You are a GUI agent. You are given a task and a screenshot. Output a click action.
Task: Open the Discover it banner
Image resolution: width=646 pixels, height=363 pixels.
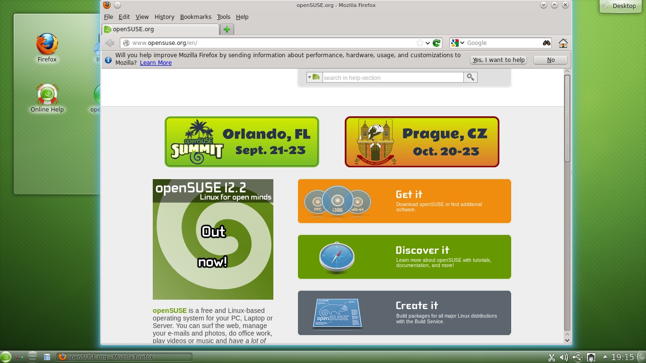pyautogui.click(x=404, y=257)
